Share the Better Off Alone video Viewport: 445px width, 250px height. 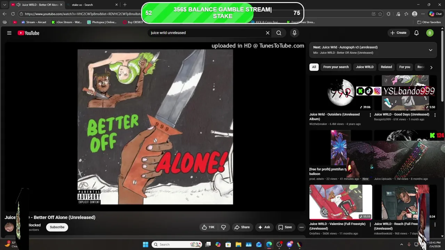point(242,227)
